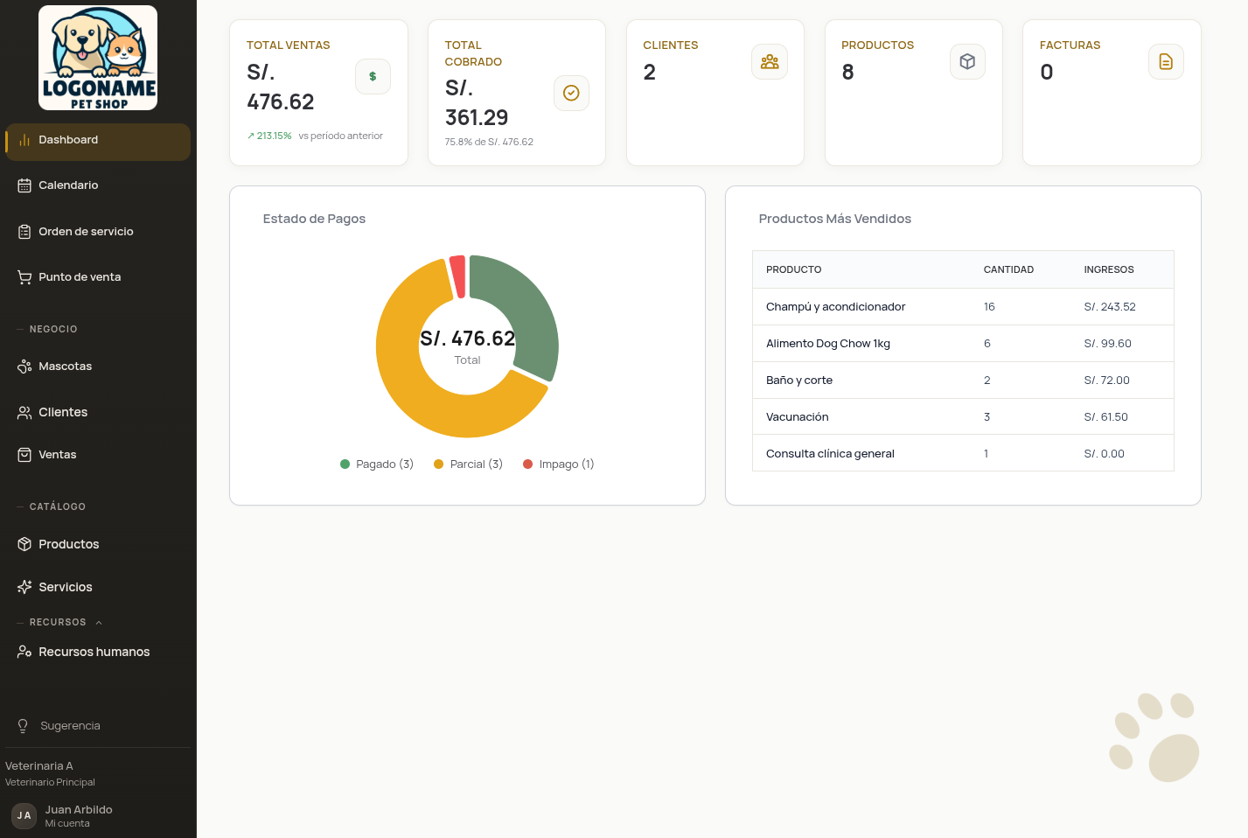1248x838 pixels.
Task: Click quantity 16 in Champú row
Action: (x=989, y=307)
